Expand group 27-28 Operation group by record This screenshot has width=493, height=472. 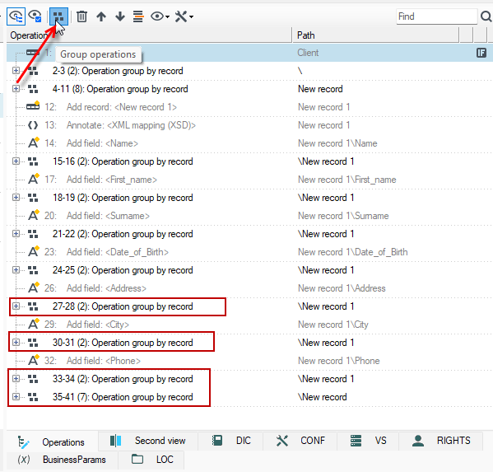(x=16, y=306)
